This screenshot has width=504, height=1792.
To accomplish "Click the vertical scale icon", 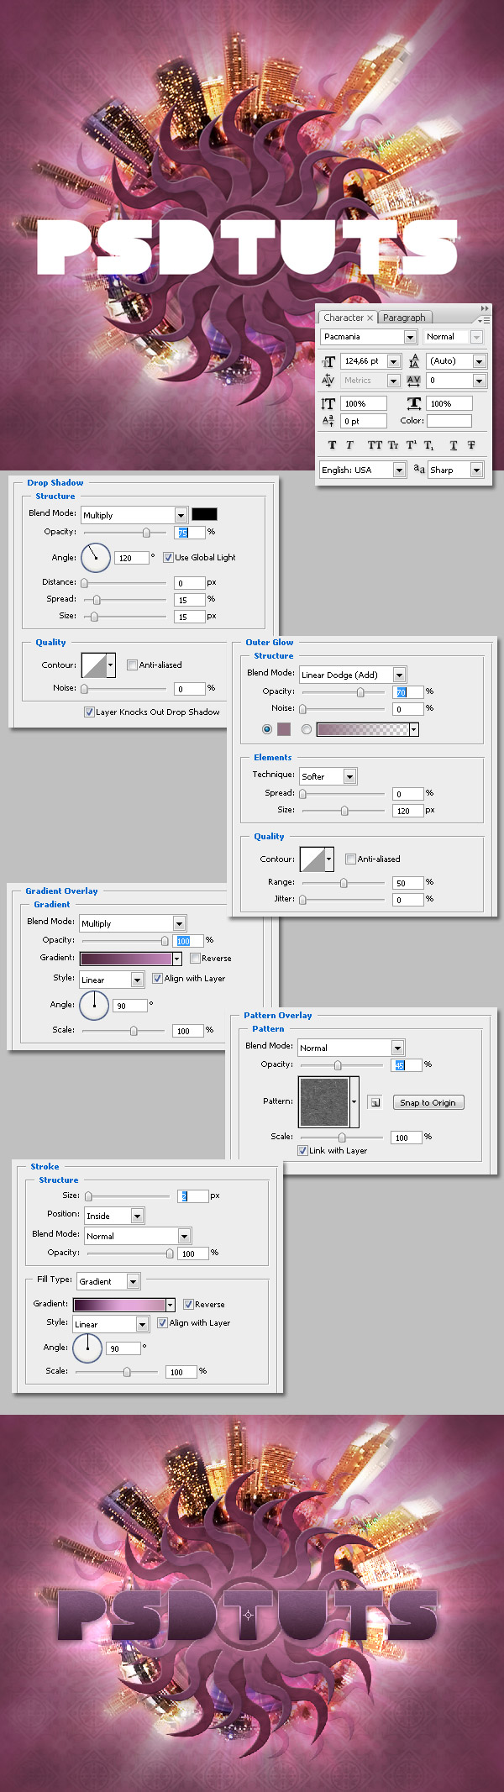I will [x=328, y=403].
